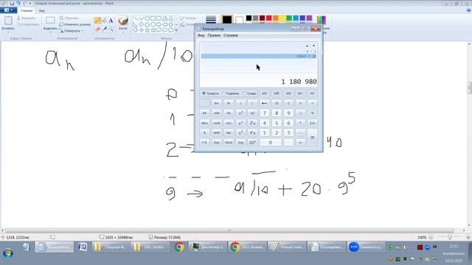Expand the Select (Выделить) dropdown arrow
Screen dimensions: 472x265
point(50,32)
